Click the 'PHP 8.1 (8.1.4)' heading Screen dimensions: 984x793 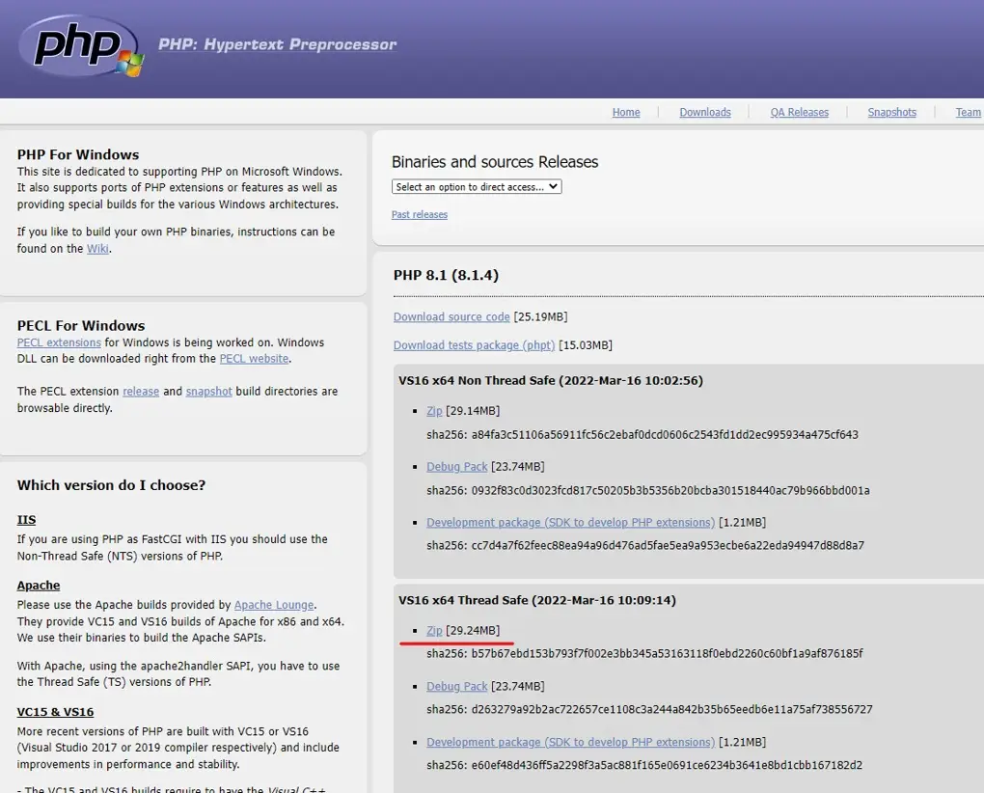[x=446, y=275]
